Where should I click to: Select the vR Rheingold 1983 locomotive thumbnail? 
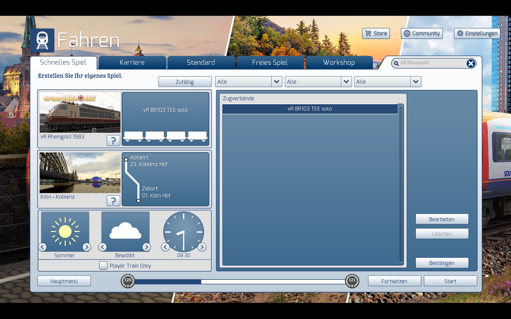tap(80, 112)
